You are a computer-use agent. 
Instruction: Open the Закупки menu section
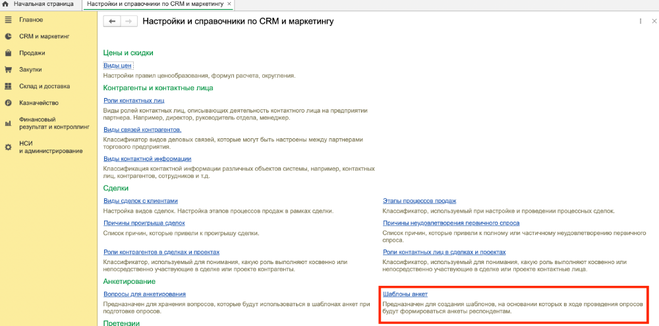[x=30, y=70]
